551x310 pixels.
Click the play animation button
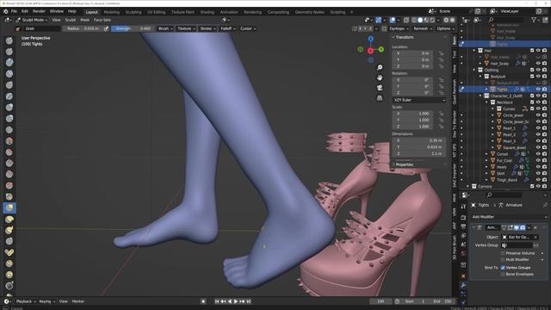[236, 301]
